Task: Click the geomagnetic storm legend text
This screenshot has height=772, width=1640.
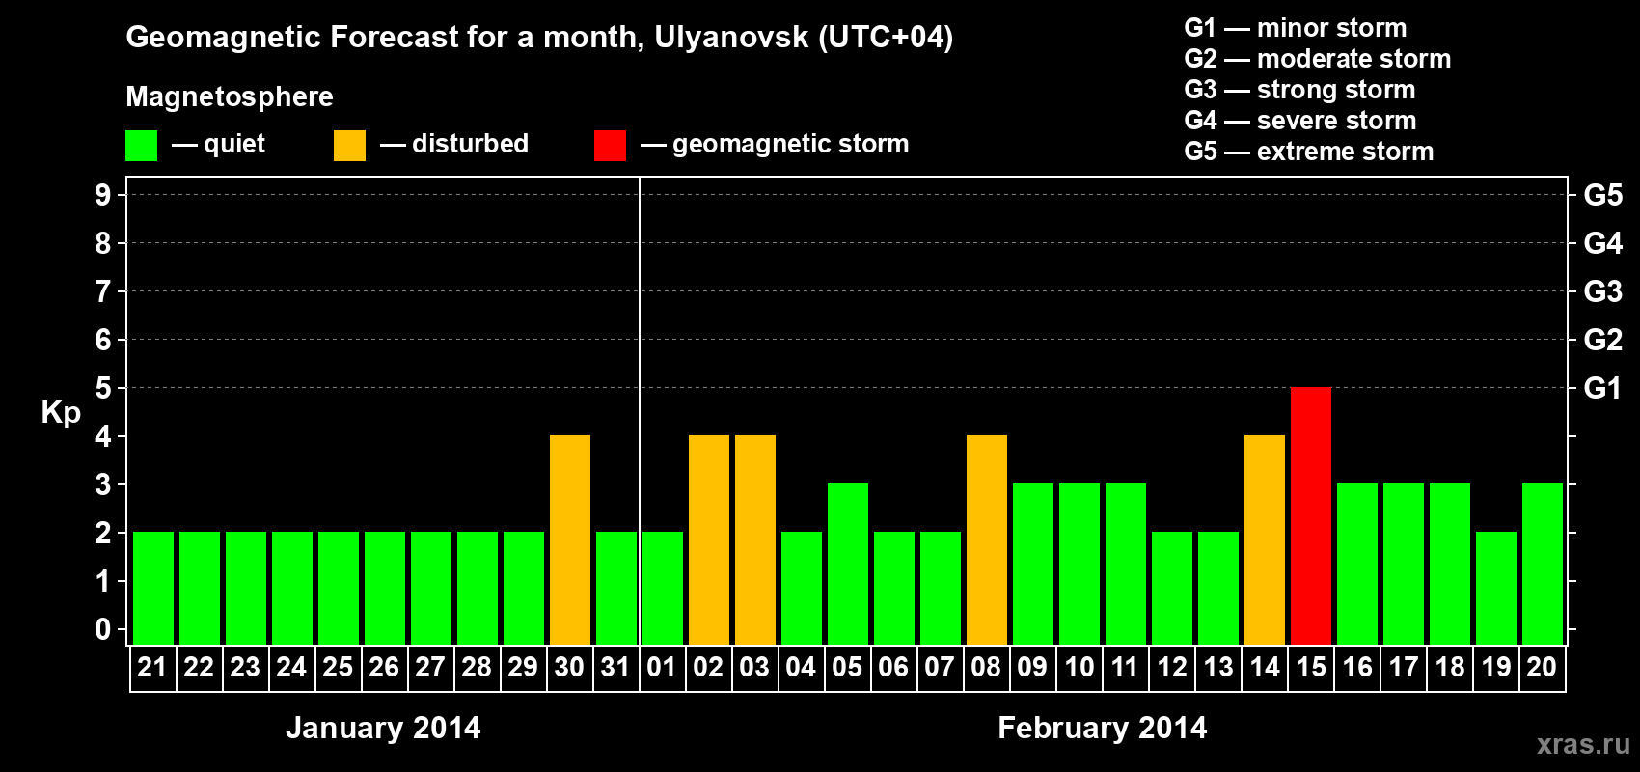Action: (x=791, y=145)
